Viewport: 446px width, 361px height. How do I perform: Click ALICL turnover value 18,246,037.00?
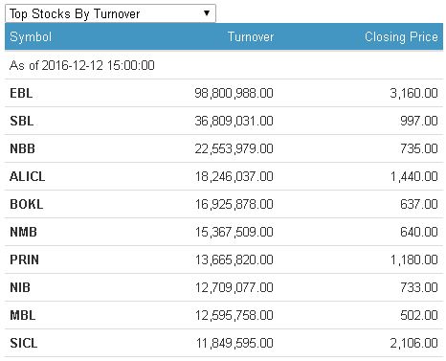[234, 176]
